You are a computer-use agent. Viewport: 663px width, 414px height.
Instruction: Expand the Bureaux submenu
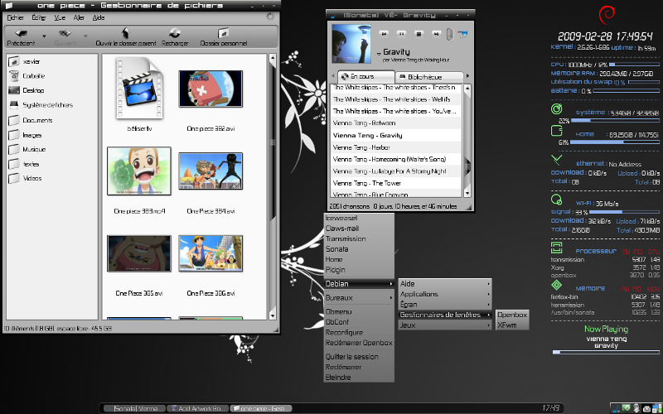(359, 298)
